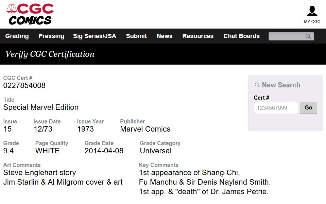Click the magnifier icon in navbar search

point(308,36)
